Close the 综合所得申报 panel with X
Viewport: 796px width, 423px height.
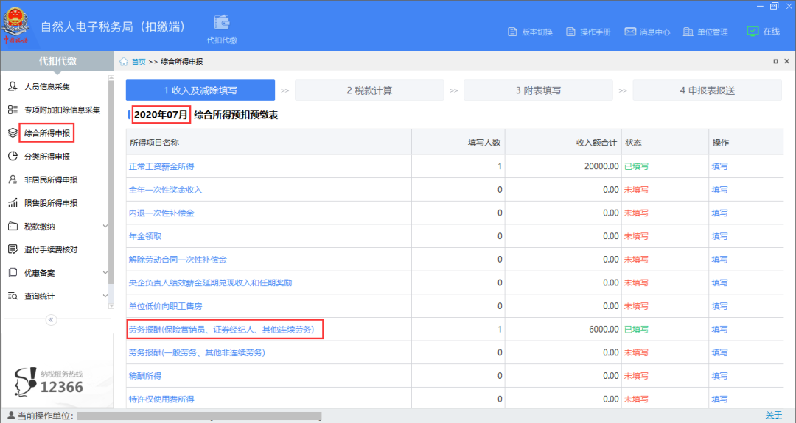787,61
